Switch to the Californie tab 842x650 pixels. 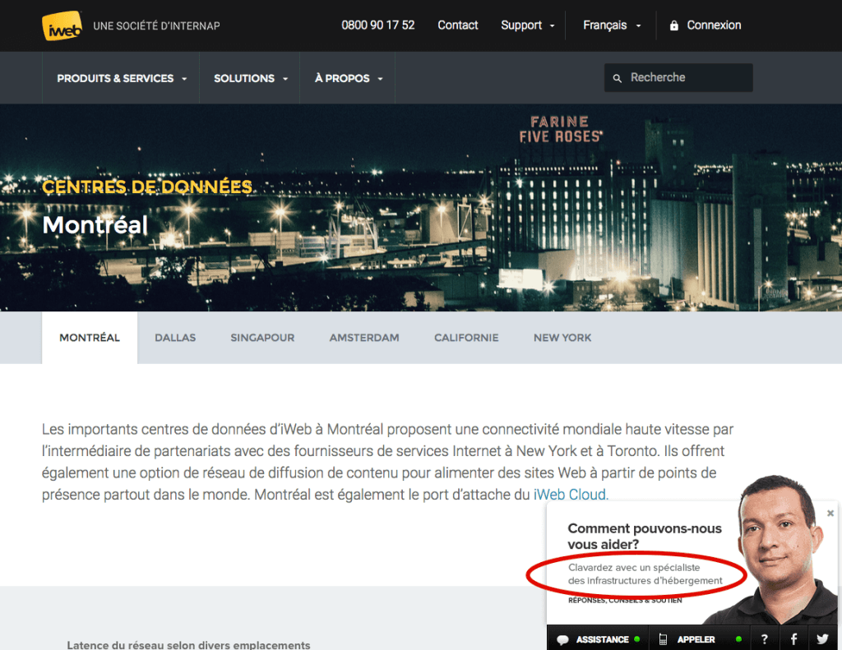pyautogui.click(x=466, y=338)
